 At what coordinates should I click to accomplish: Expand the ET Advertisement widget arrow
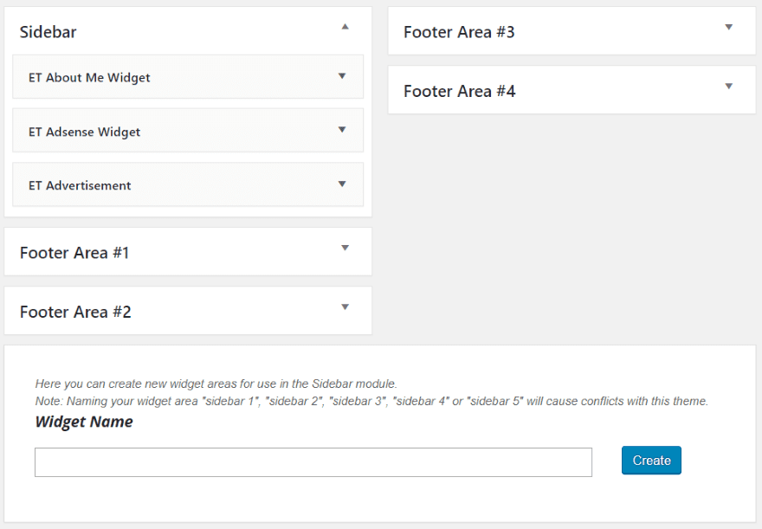coord(342,184)
